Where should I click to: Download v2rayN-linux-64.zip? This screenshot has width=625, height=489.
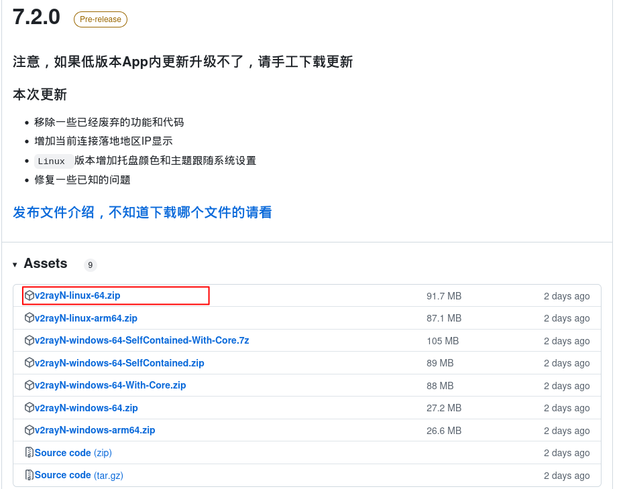(78, 295)
